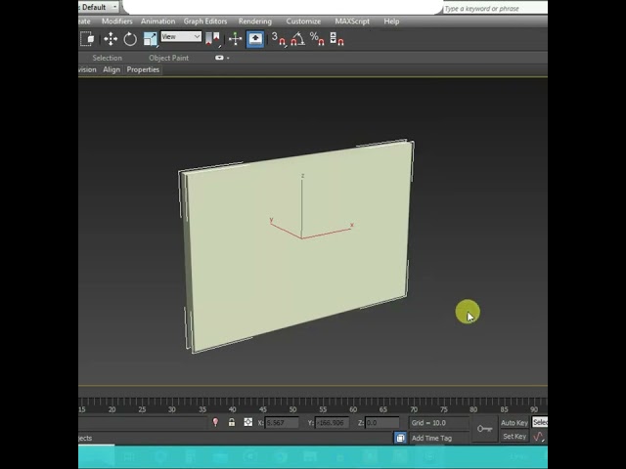
Task: Open the Animation menu
Action: (157, 21)
